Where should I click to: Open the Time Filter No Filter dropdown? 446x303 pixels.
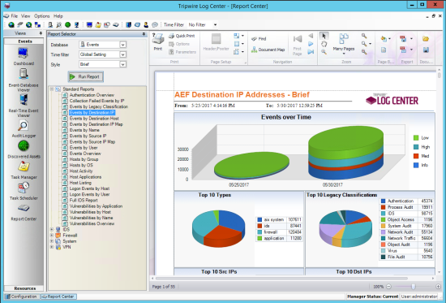point(216,25)
